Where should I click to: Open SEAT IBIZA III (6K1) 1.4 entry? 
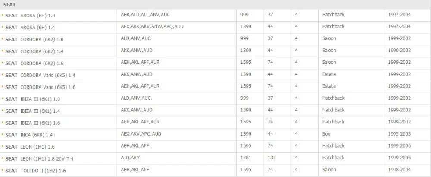pyautogui.click(x=33, y=111)
